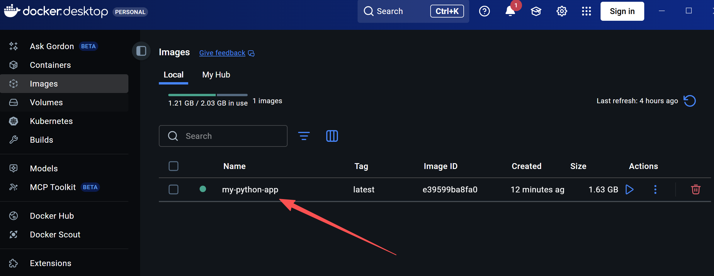Open the apps grid icon

[x=586, y=11]
